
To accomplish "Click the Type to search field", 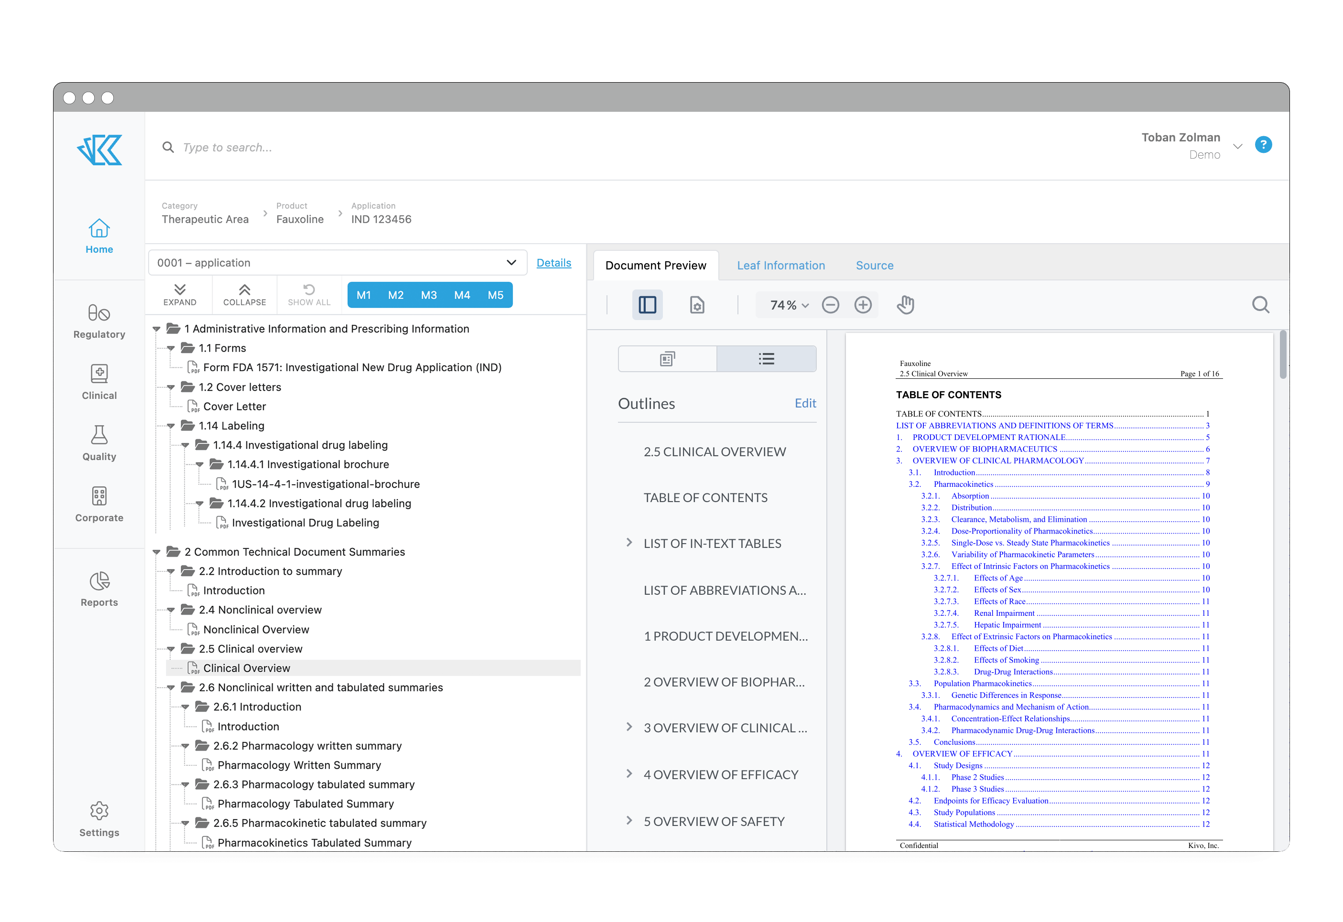I will [227, 148].
